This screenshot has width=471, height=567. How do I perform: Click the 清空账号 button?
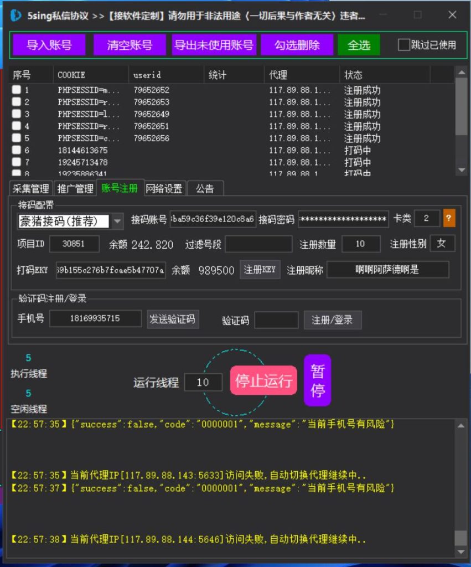click(129, 45)
